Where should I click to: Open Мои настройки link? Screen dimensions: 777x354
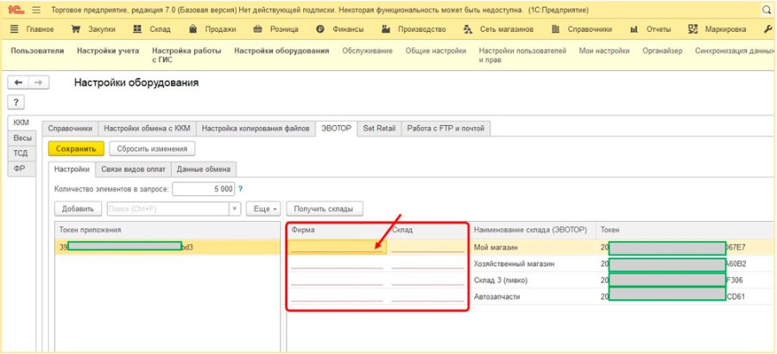[x=604, y=51]
